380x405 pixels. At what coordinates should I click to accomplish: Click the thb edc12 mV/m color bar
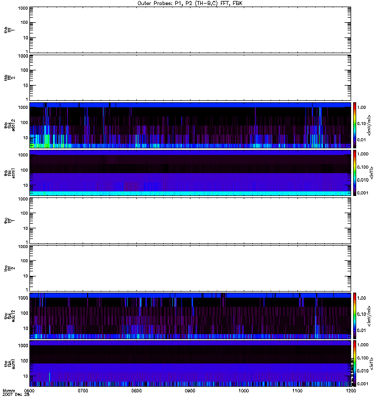[x=356, y=125]
